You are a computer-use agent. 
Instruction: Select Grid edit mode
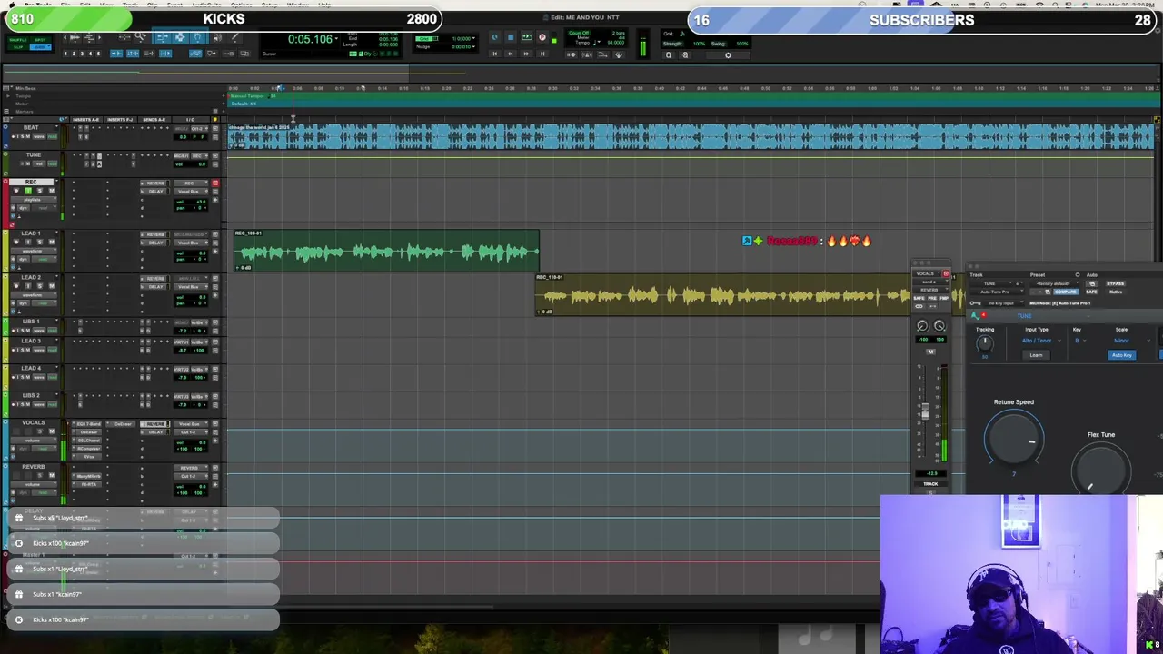pos(40,47)
